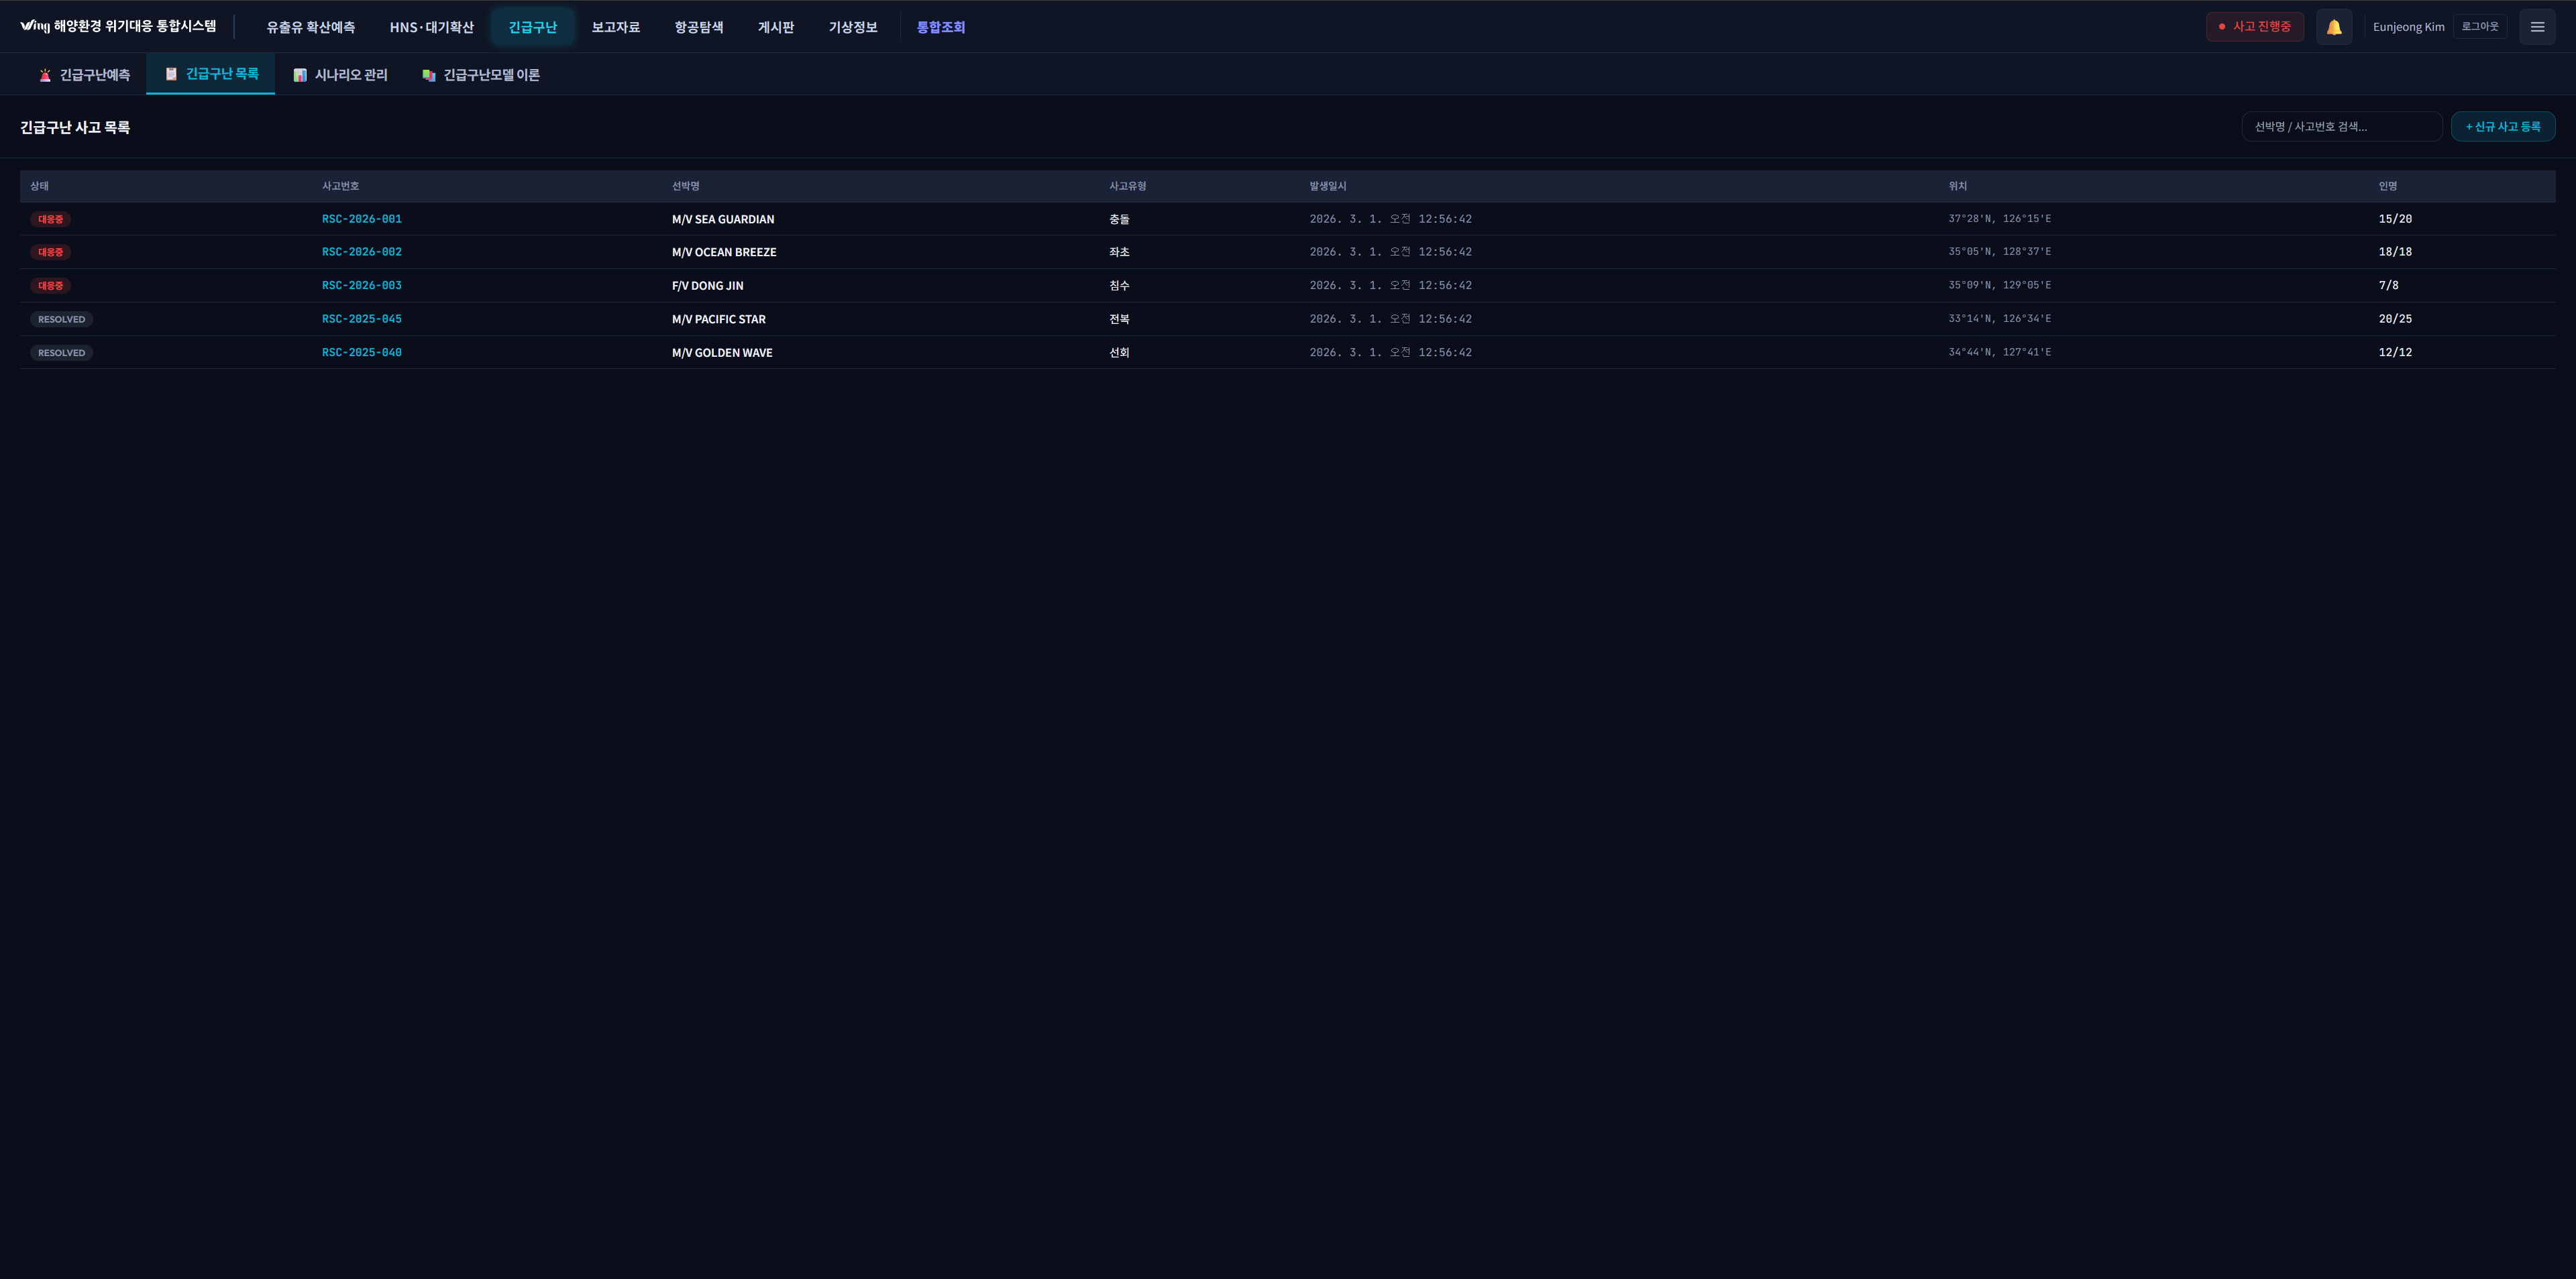Click the RESOLVED badge for M/V GOLDEN WAVE
The image size is (2576, 1279).
coord(61,353)
